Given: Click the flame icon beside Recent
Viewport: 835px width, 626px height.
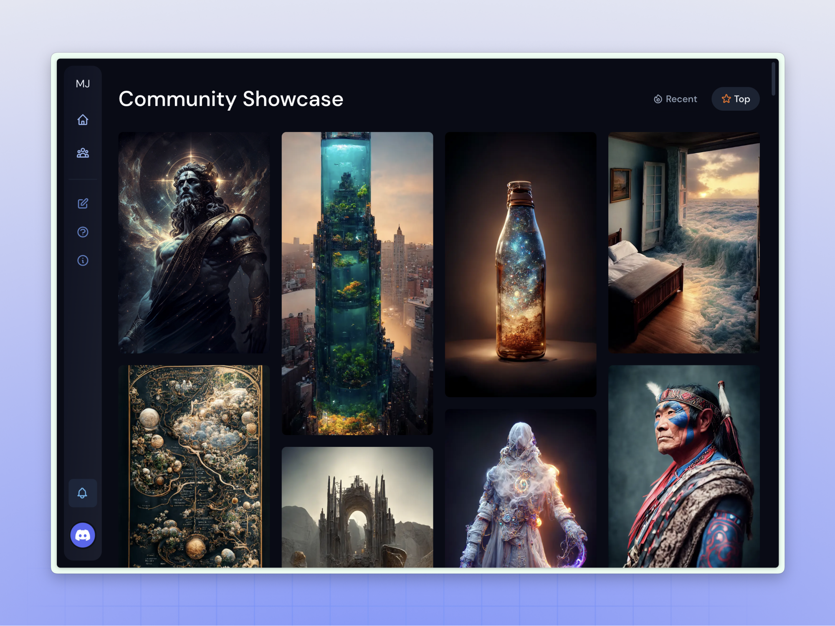Looking at the screenshot, I should (x=658, y=99).
